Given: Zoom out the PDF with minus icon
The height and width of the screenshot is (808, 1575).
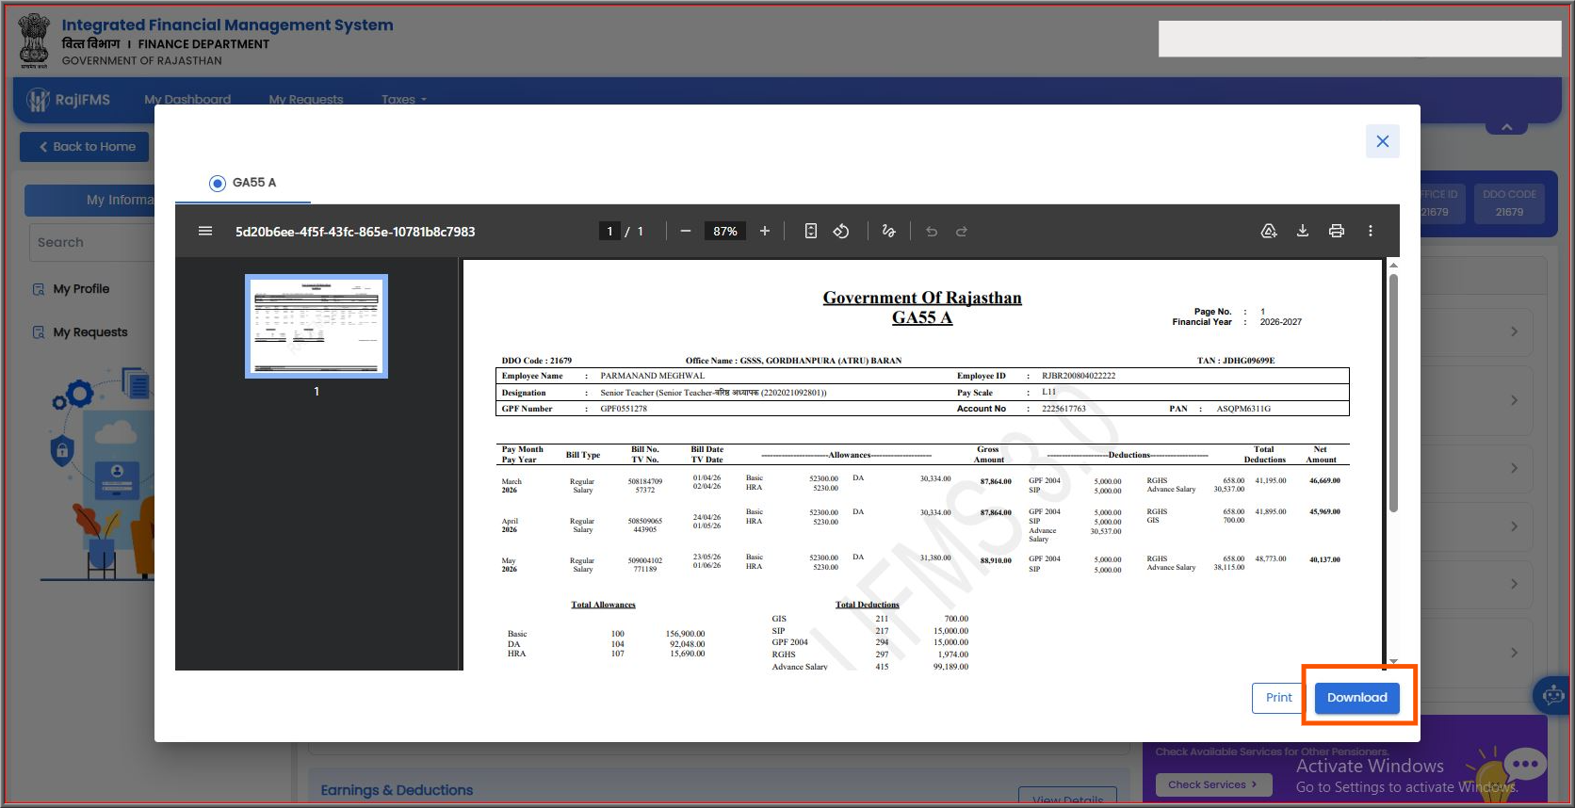Looking at the screenshot, I should point(686,231).
